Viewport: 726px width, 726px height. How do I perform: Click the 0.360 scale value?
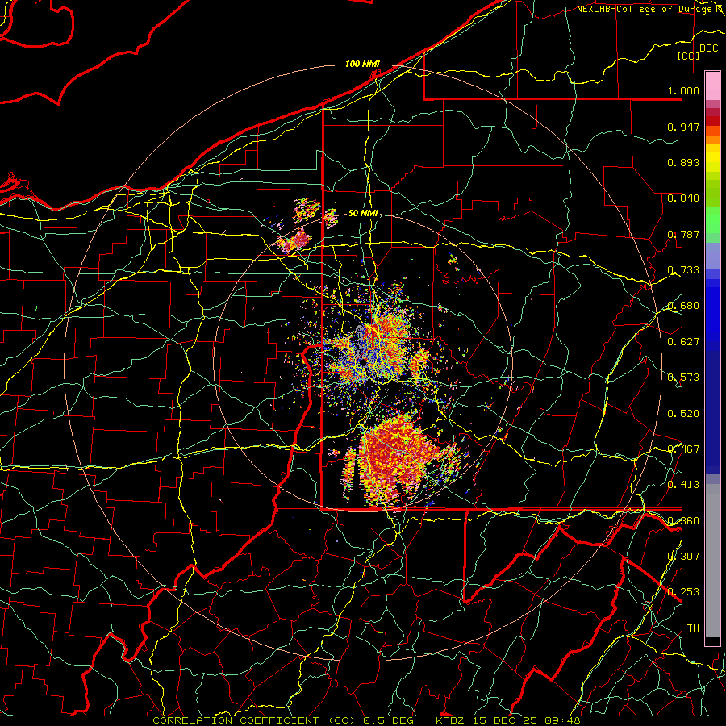[x=683, y=521]
